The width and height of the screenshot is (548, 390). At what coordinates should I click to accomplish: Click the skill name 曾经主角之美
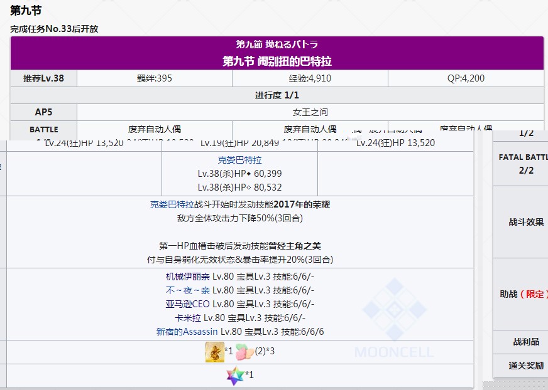point(295,246)
